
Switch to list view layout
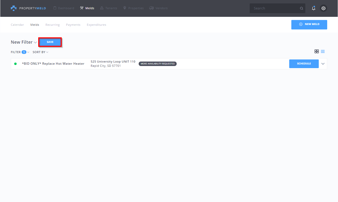pyautogui.click(x=323, y=52)
